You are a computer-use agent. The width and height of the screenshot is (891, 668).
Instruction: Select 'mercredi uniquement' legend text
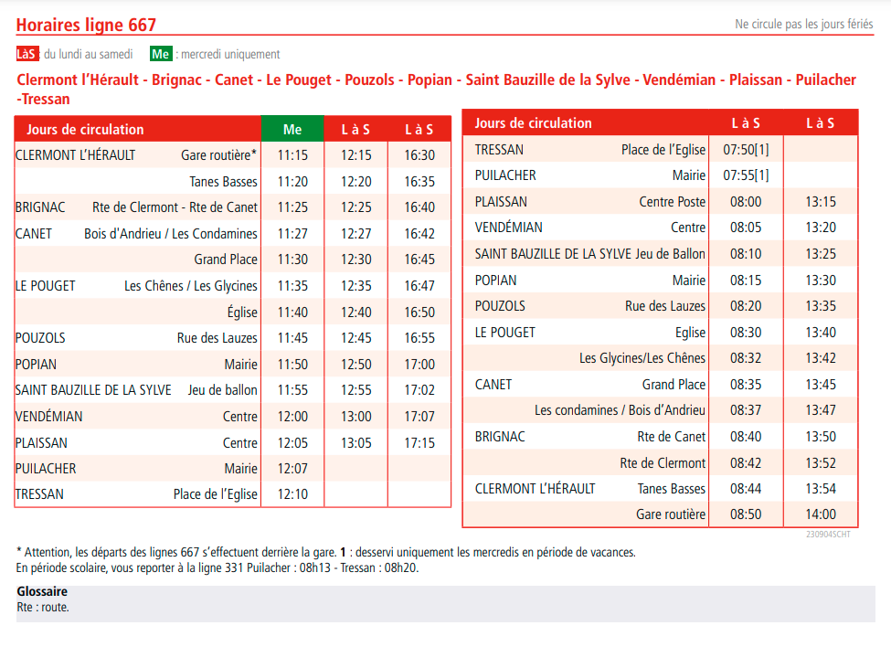(230, 55)
